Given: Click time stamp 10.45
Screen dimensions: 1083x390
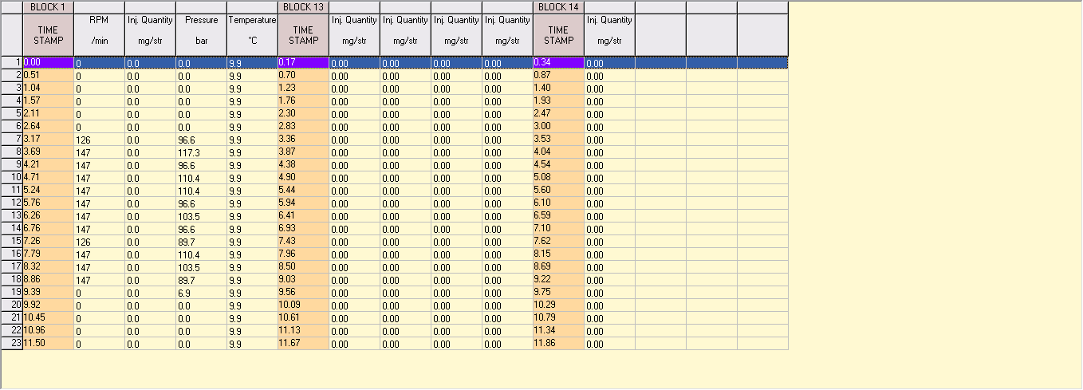Looking at the screenshot, I should (x=48, y=317).
